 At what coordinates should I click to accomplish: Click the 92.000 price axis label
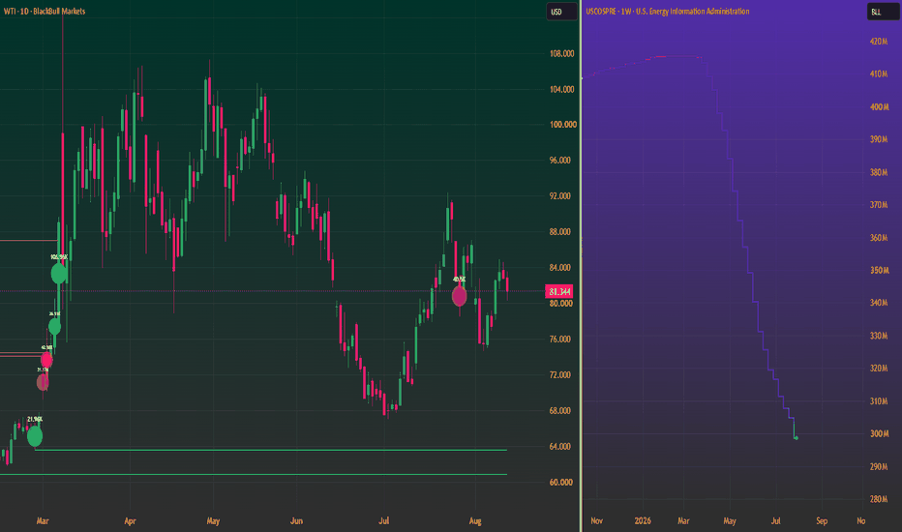[560, 196]
